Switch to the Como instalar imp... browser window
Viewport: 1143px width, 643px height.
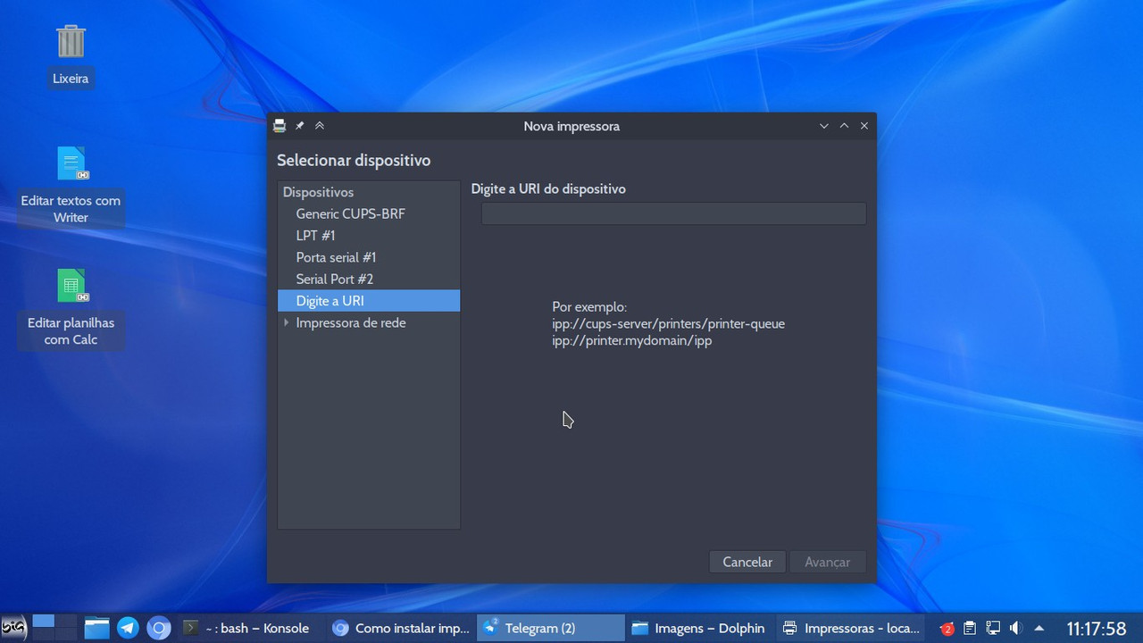400,628
